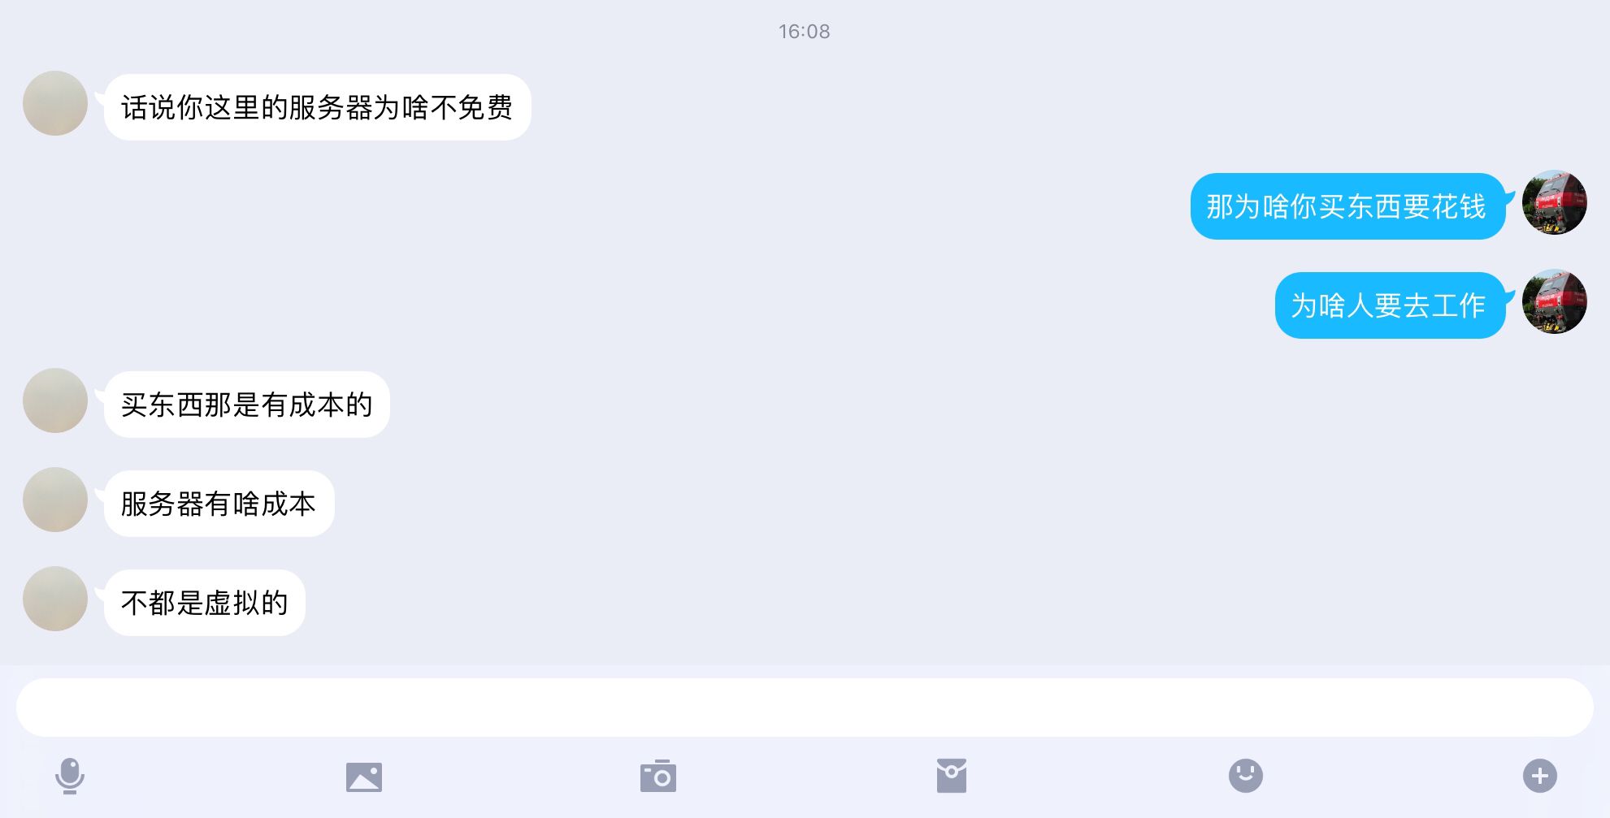The image size is (1610, 818).
Task: Select the message bubble 不都是虚拟的
Action: 205,603
